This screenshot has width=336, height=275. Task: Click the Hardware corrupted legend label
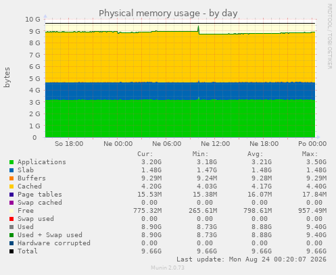(54, 243)
